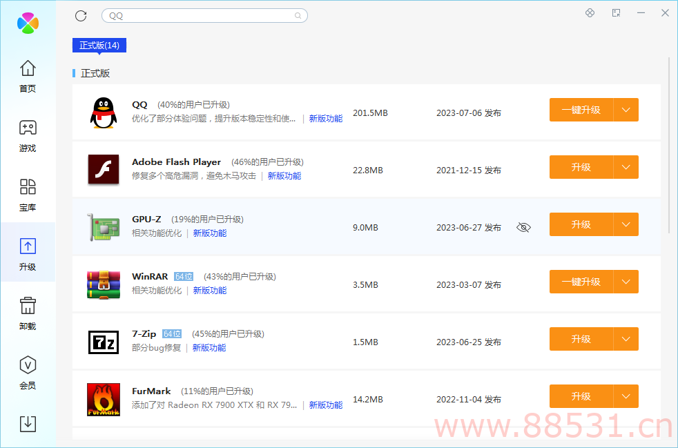Open 新版功能 link for QQ

(x=326, y=119)
